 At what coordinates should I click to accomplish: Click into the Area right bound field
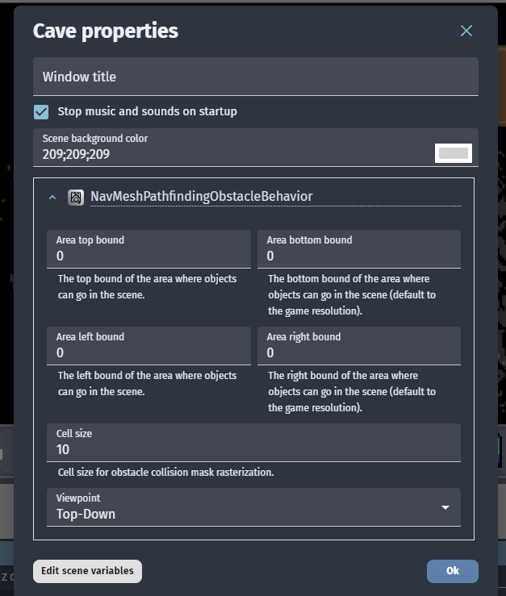[x=359, y=352]
